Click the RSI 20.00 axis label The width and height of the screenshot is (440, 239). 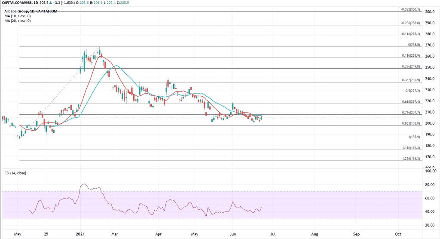click(431, 225)
